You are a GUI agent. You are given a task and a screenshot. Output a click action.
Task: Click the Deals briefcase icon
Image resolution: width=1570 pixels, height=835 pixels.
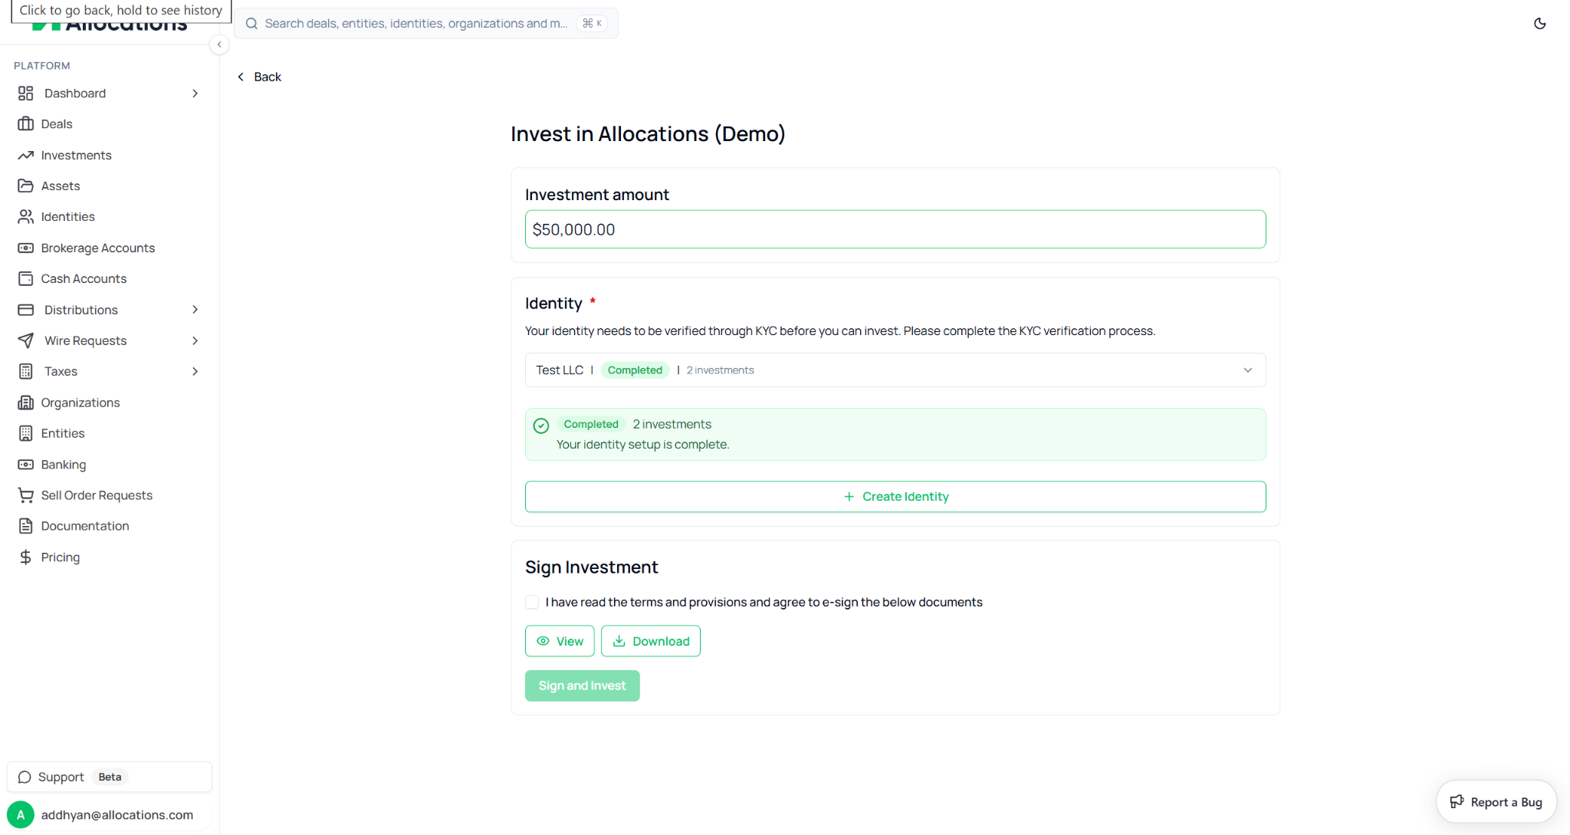[25, 124]
